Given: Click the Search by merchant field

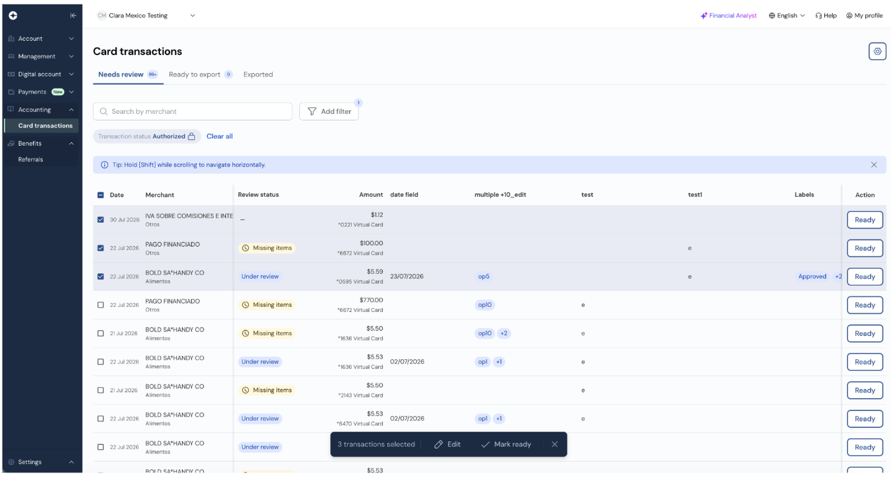Looking at the screenshot, I should 193,111.
